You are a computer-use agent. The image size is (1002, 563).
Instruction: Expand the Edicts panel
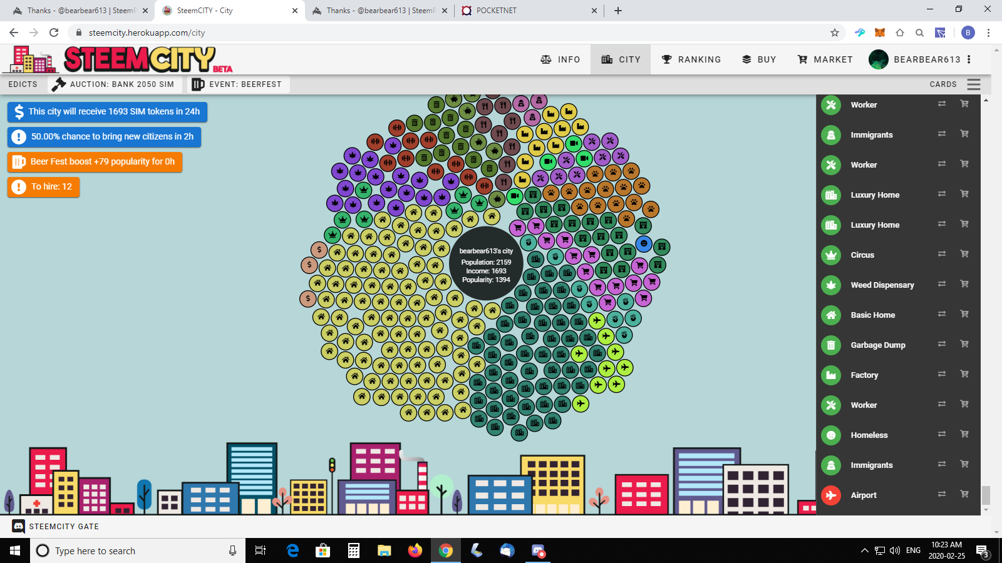click(23, 84)
